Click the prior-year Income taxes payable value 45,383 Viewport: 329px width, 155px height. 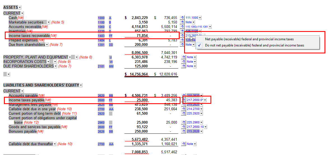[x=172, y=100]
